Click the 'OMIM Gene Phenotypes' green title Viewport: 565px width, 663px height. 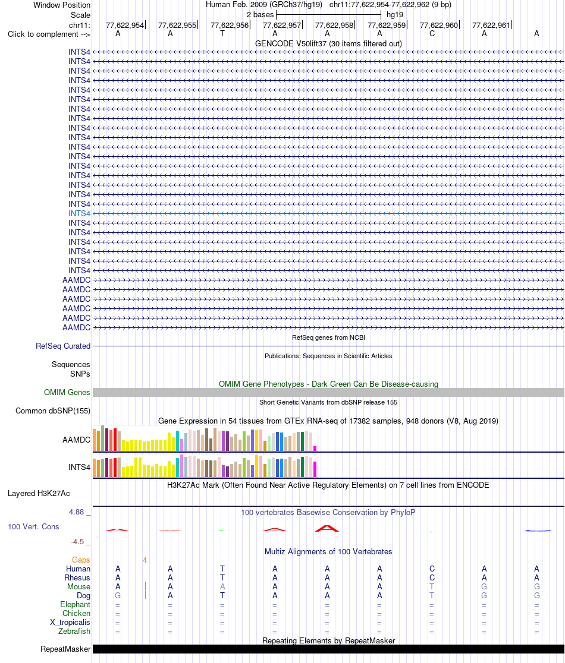click(328, 384)
